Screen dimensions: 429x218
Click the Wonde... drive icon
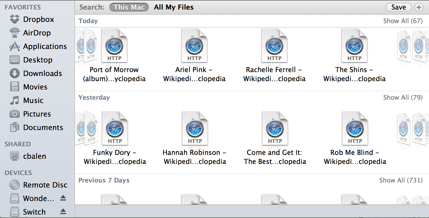(x=15, y=198)
